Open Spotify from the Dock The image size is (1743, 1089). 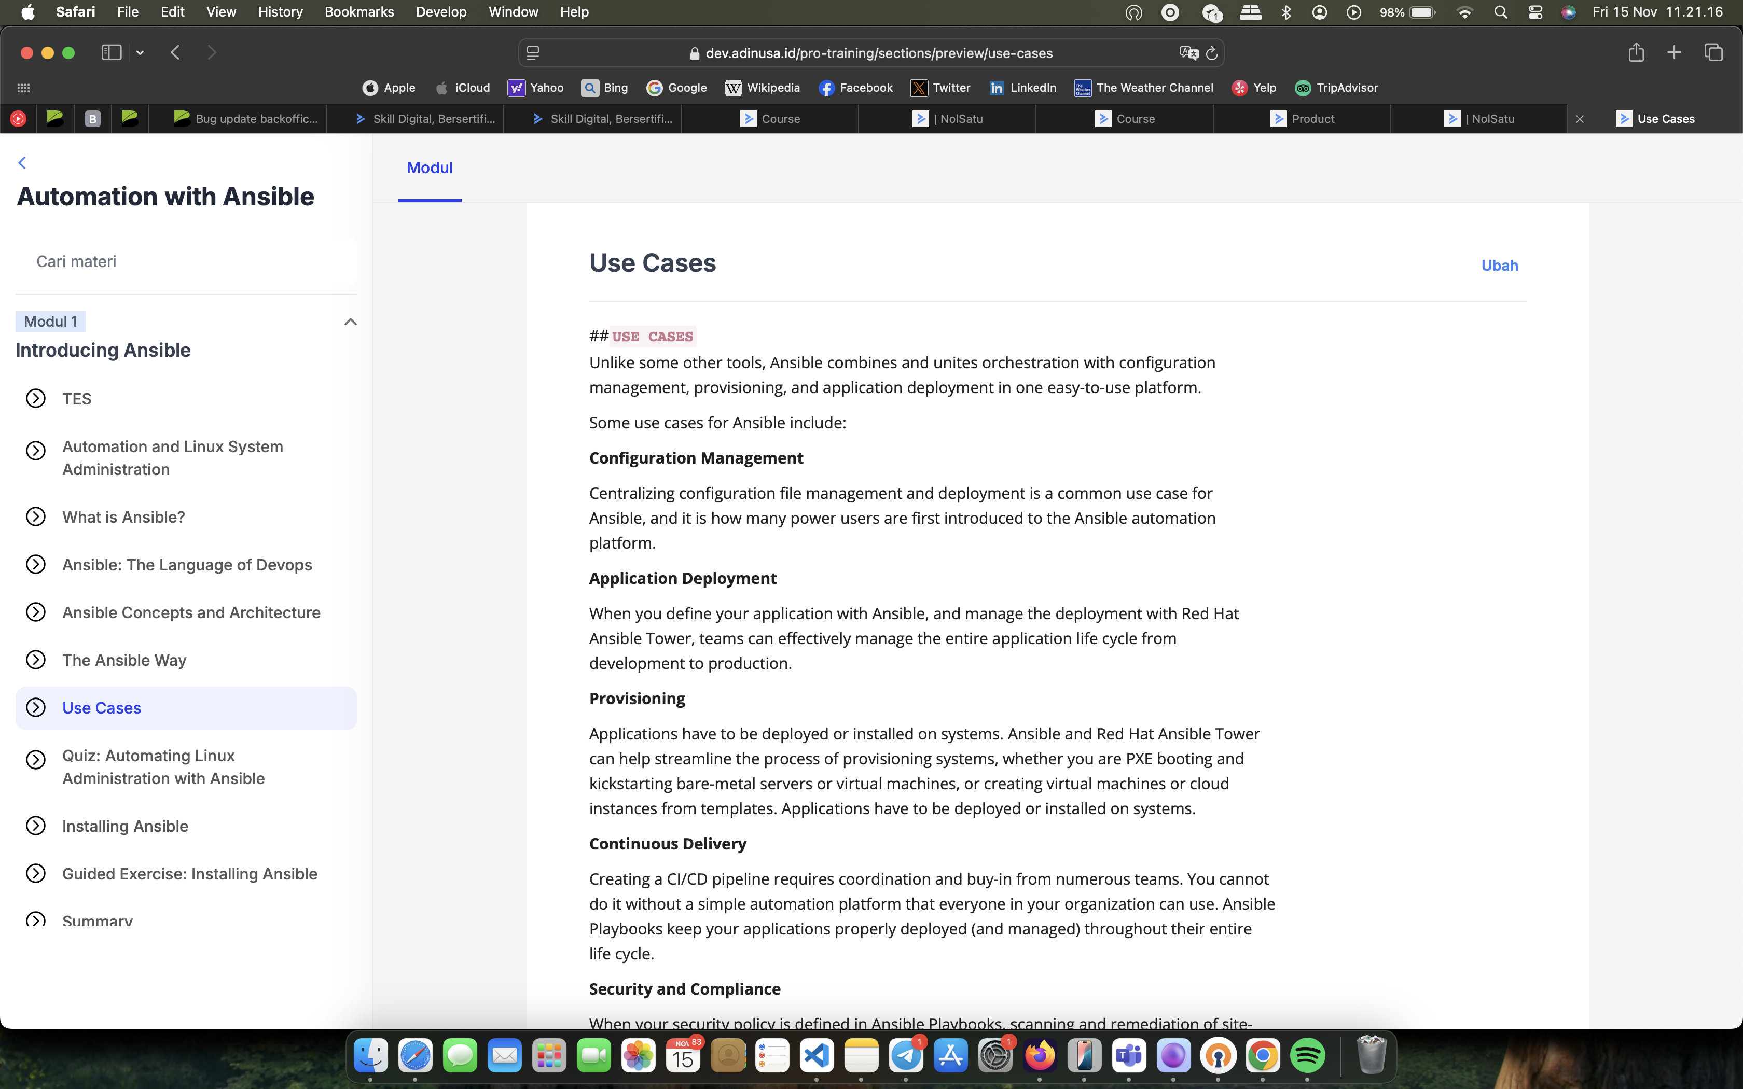(x=1307, y=1056)
